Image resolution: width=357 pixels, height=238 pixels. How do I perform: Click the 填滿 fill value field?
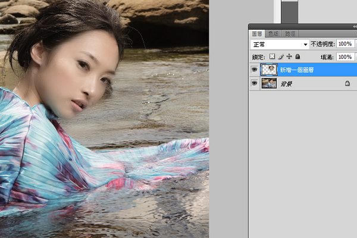[x=346, y=57]
